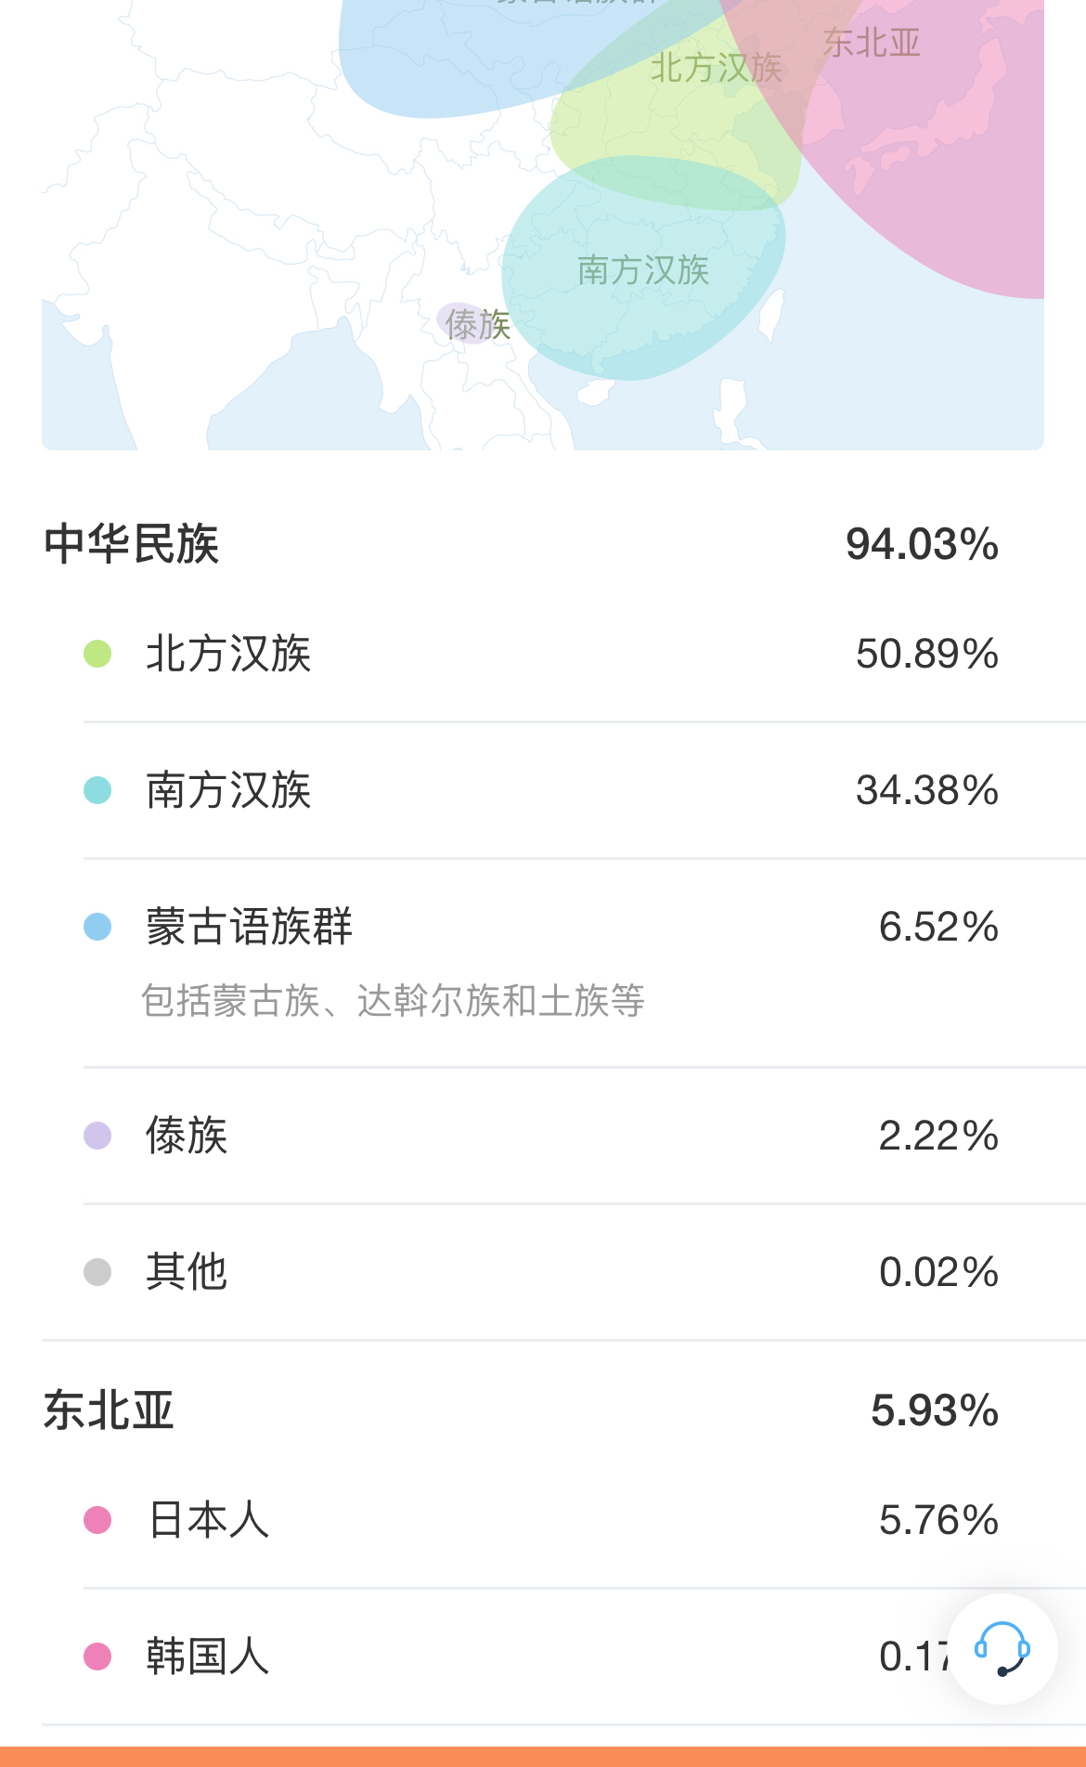The image size is (1086, 1767).
Task: Tap the 北方汉族 label on the map
Action: pos(716,68)
